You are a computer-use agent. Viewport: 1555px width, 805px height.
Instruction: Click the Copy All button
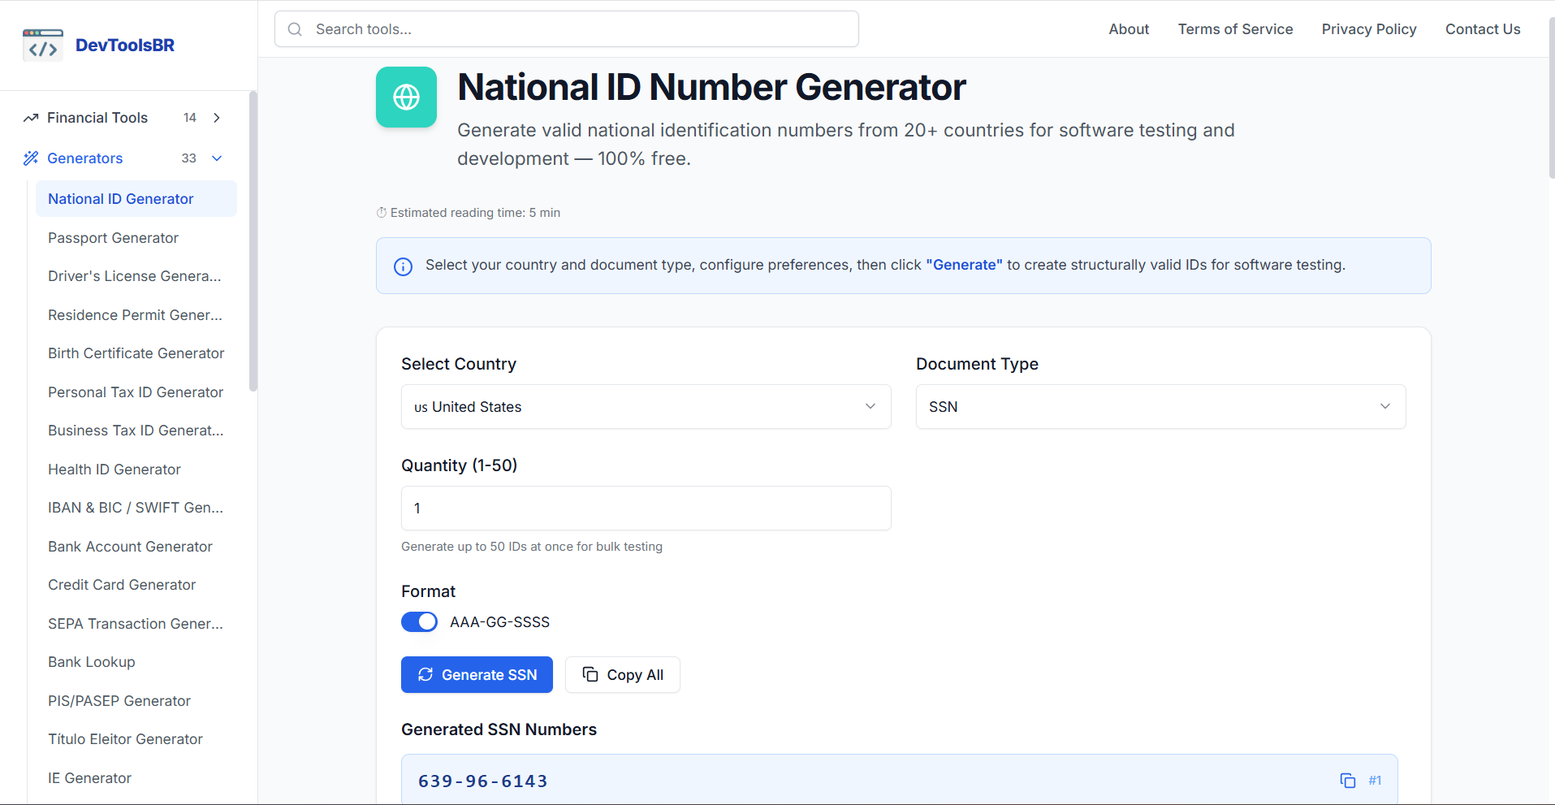tap(623, 675)
